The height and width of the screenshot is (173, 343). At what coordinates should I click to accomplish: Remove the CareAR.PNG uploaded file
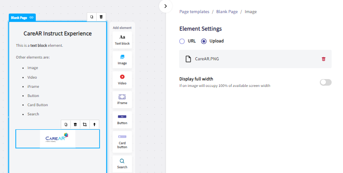[x=323, y=59]
